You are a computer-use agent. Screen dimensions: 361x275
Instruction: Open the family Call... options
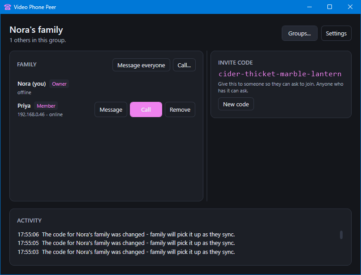click(x=184, y=65)
